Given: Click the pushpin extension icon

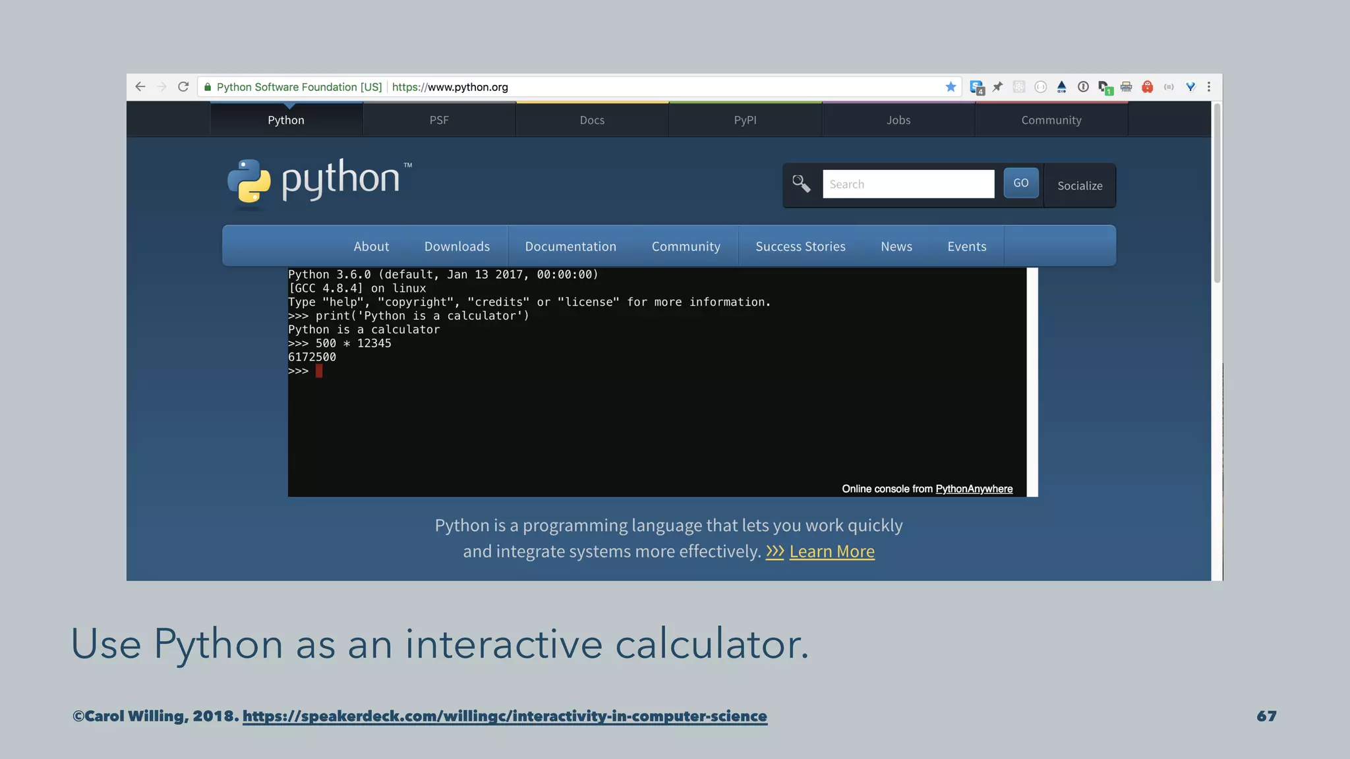Looking at the screenshot, I should click(x=997, y=87).
